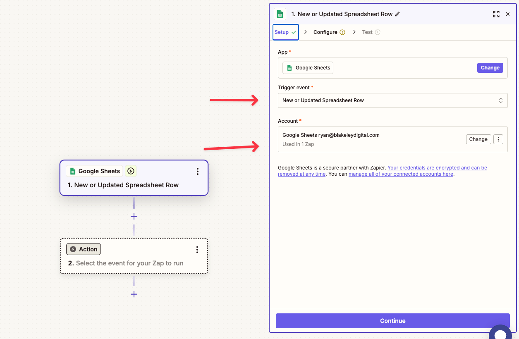
Task: Click the Google Sheets app chip in the App field
Action: (308, 68)
